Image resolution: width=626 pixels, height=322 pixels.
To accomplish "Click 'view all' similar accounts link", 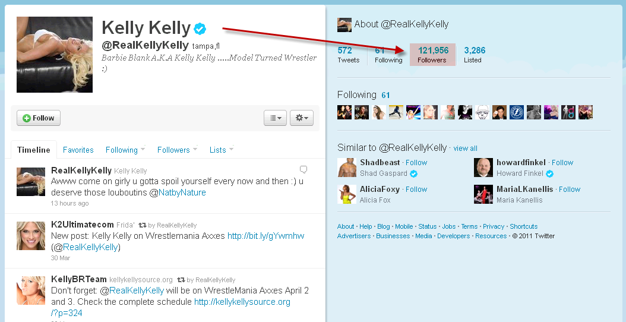I will (465, 148).
